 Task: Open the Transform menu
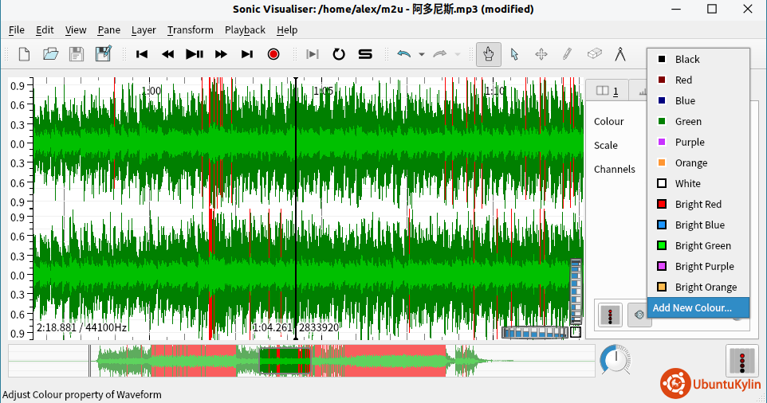[x=190, y=30]
